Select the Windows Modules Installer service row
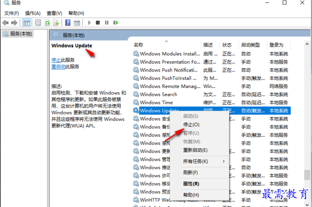Screen dimensions: 312x207 click(x=212, y=54)
